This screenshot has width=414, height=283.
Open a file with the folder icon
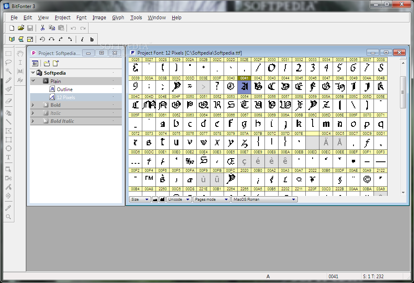21,28
